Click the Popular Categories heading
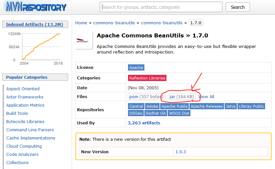 click(27, 77)
